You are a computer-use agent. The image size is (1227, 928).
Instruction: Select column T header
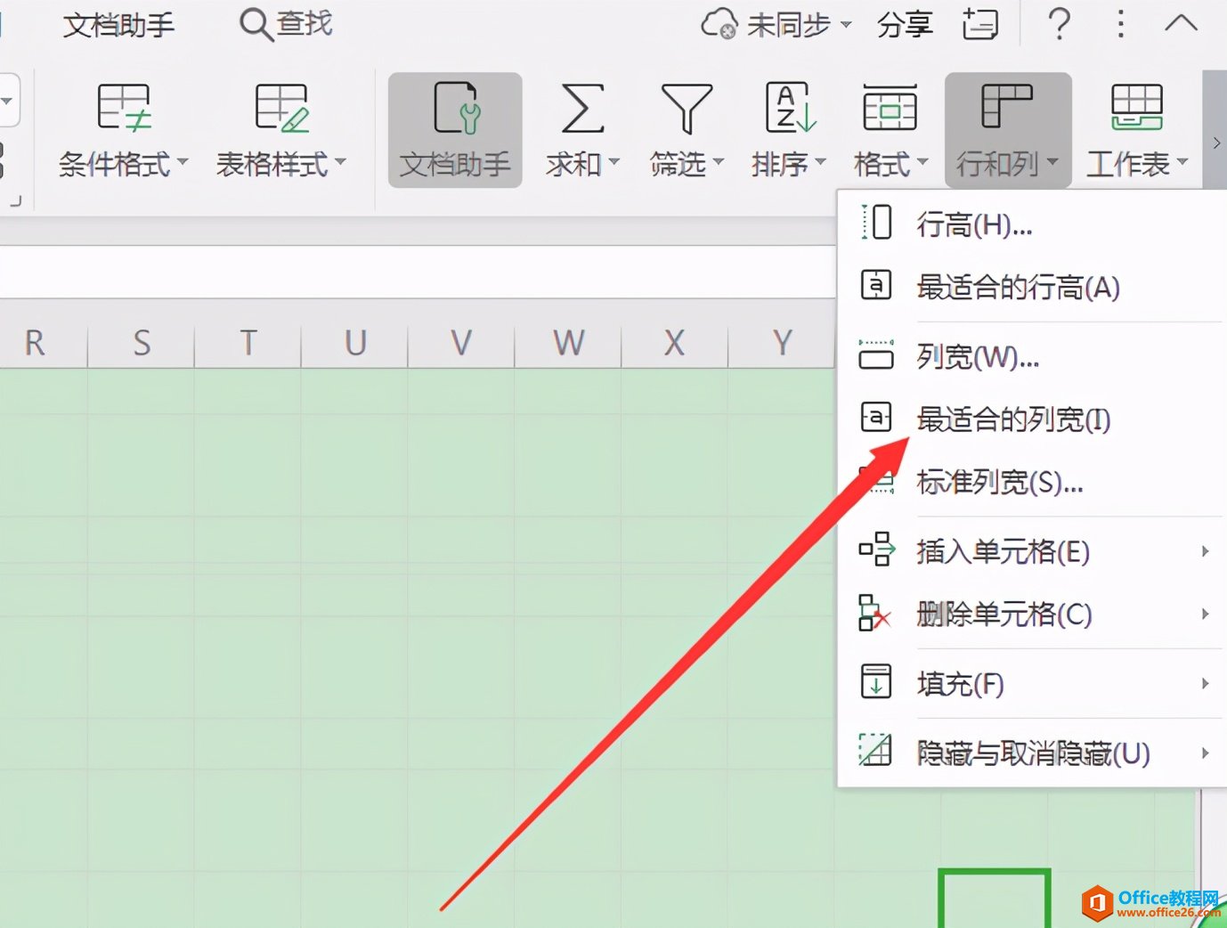click(x=248, y=342)
